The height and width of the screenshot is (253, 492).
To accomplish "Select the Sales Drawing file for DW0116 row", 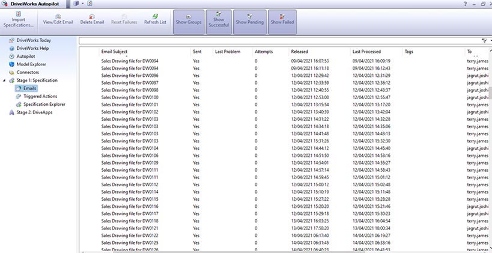I will (x=284, y=206).
